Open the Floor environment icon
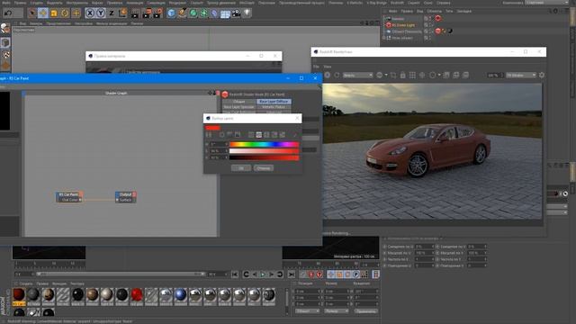 pos(225,13)
